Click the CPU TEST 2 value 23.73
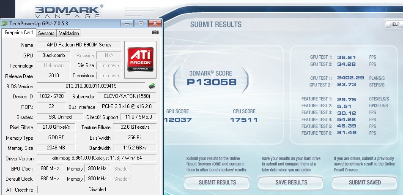 tap(346, 85)
